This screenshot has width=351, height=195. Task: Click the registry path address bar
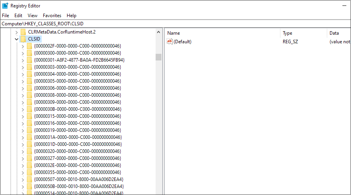[x=175, y=24]
